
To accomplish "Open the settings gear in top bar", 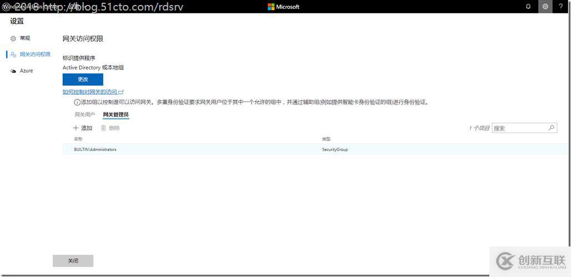I will pos(545,7).
